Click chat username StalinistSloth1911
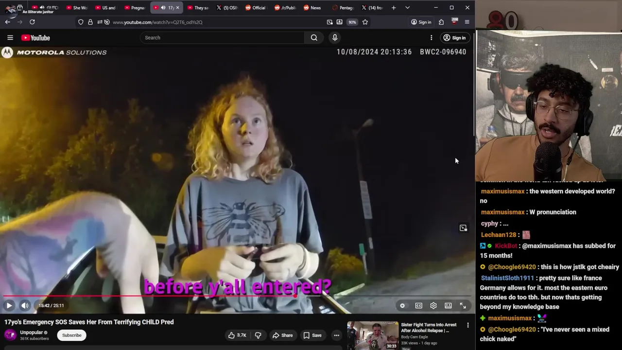622x350 pixels. pos(507,278)
